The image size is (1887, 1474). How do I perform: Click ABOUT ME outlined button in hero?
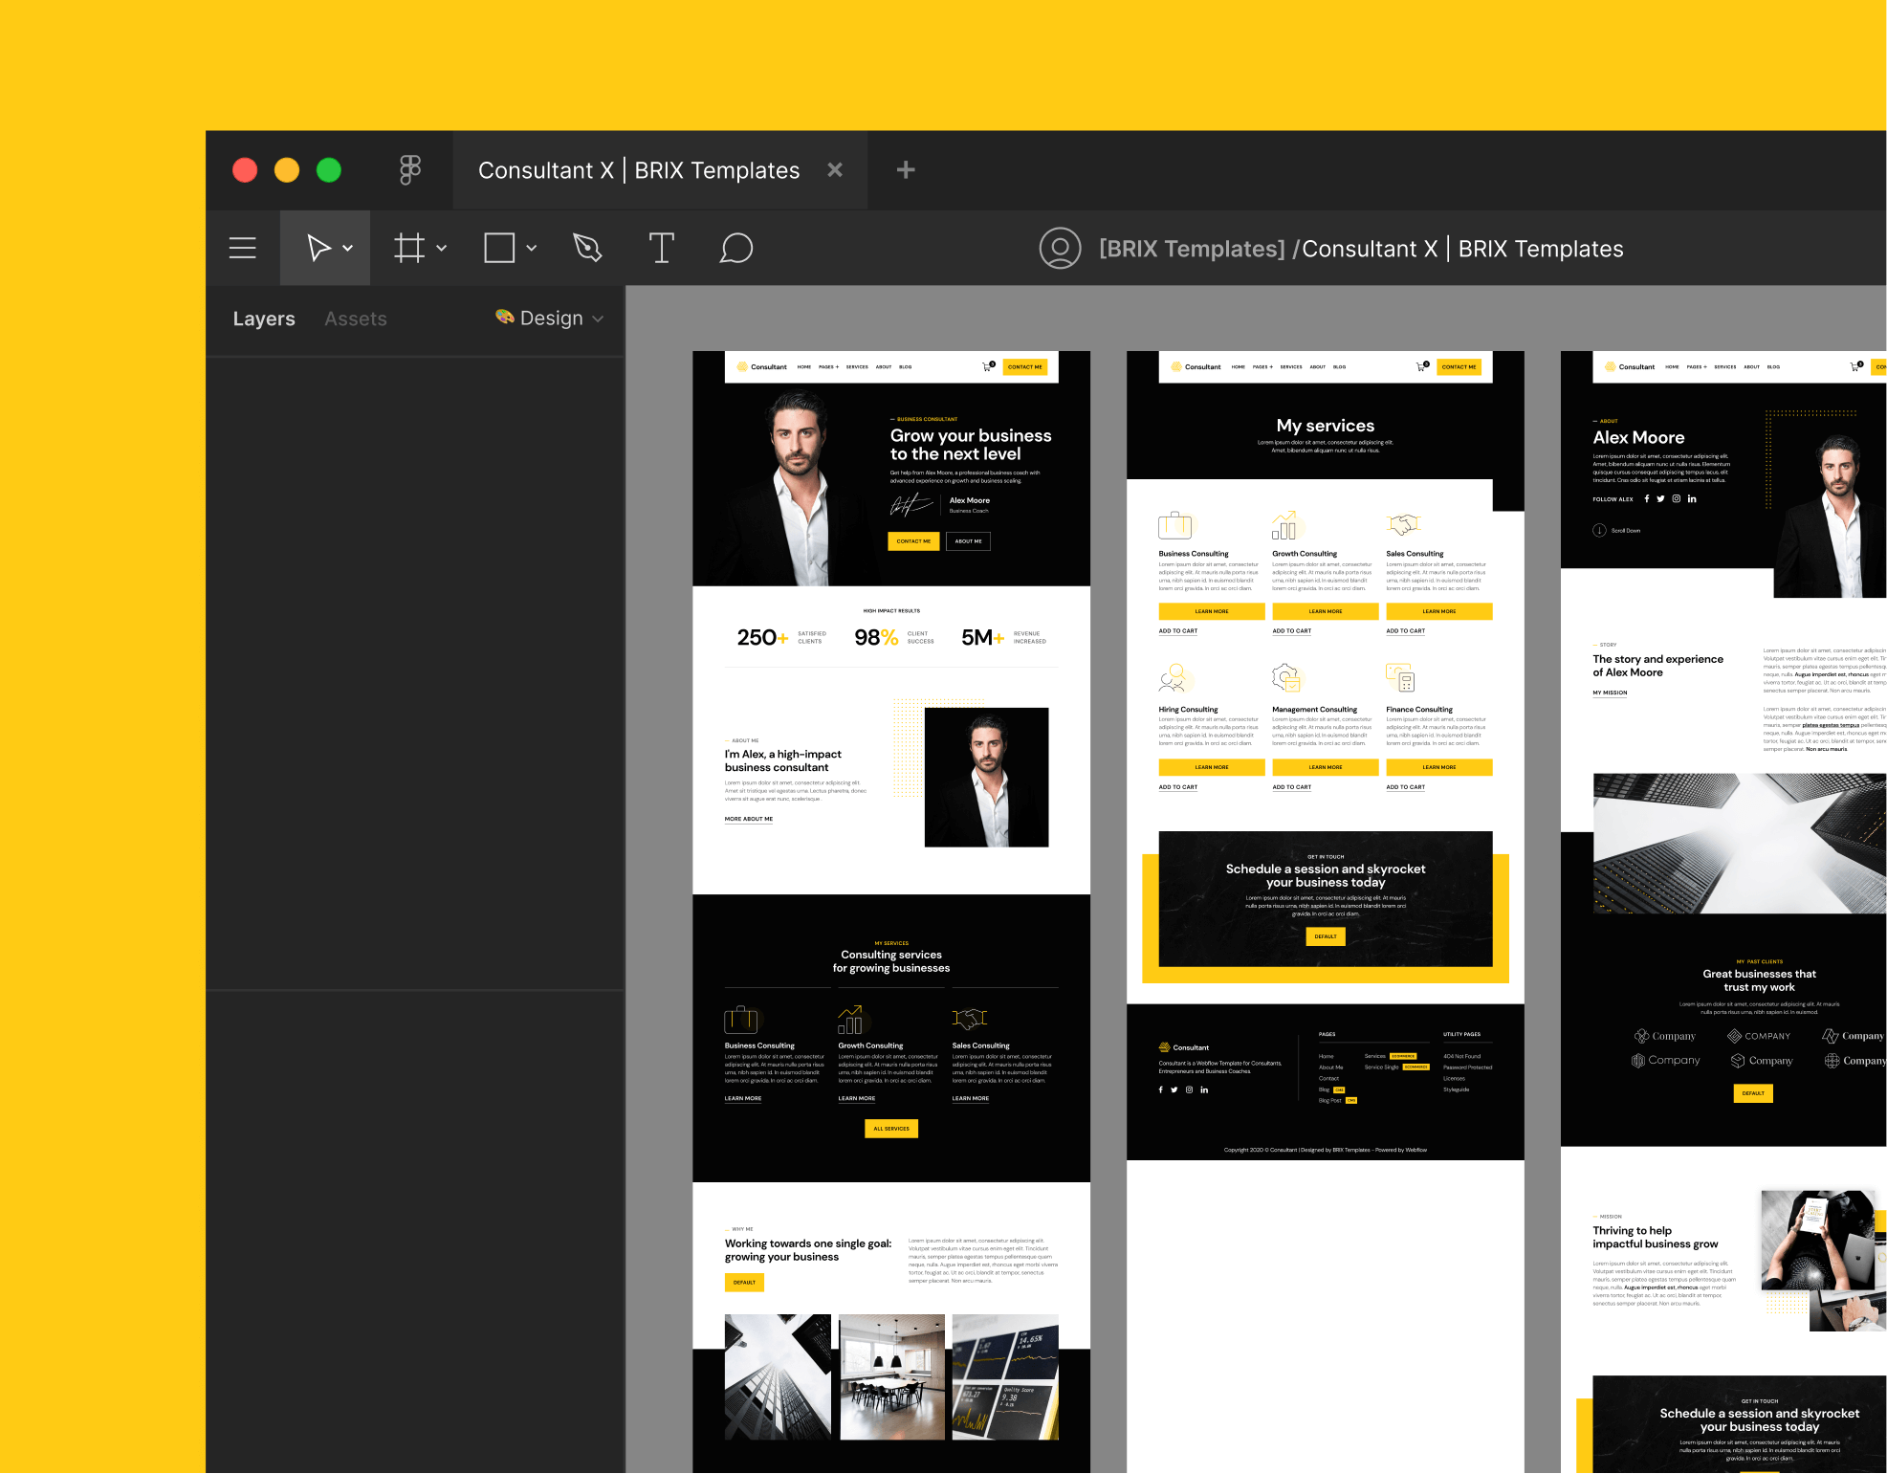click(968, 541)
